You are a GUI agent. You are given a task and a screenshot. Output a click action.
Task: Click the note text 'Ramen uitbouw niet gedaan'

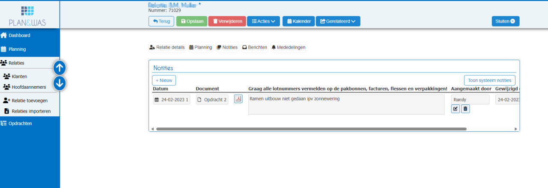click(346, 104)
